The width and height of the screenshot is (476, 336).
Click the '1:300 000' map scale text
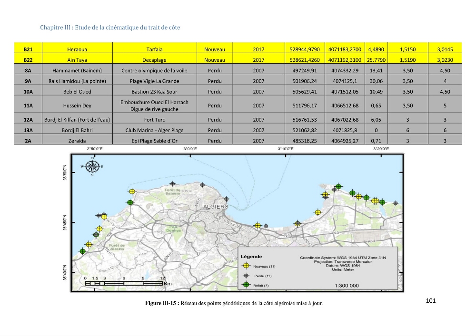[x=347, y=286]
